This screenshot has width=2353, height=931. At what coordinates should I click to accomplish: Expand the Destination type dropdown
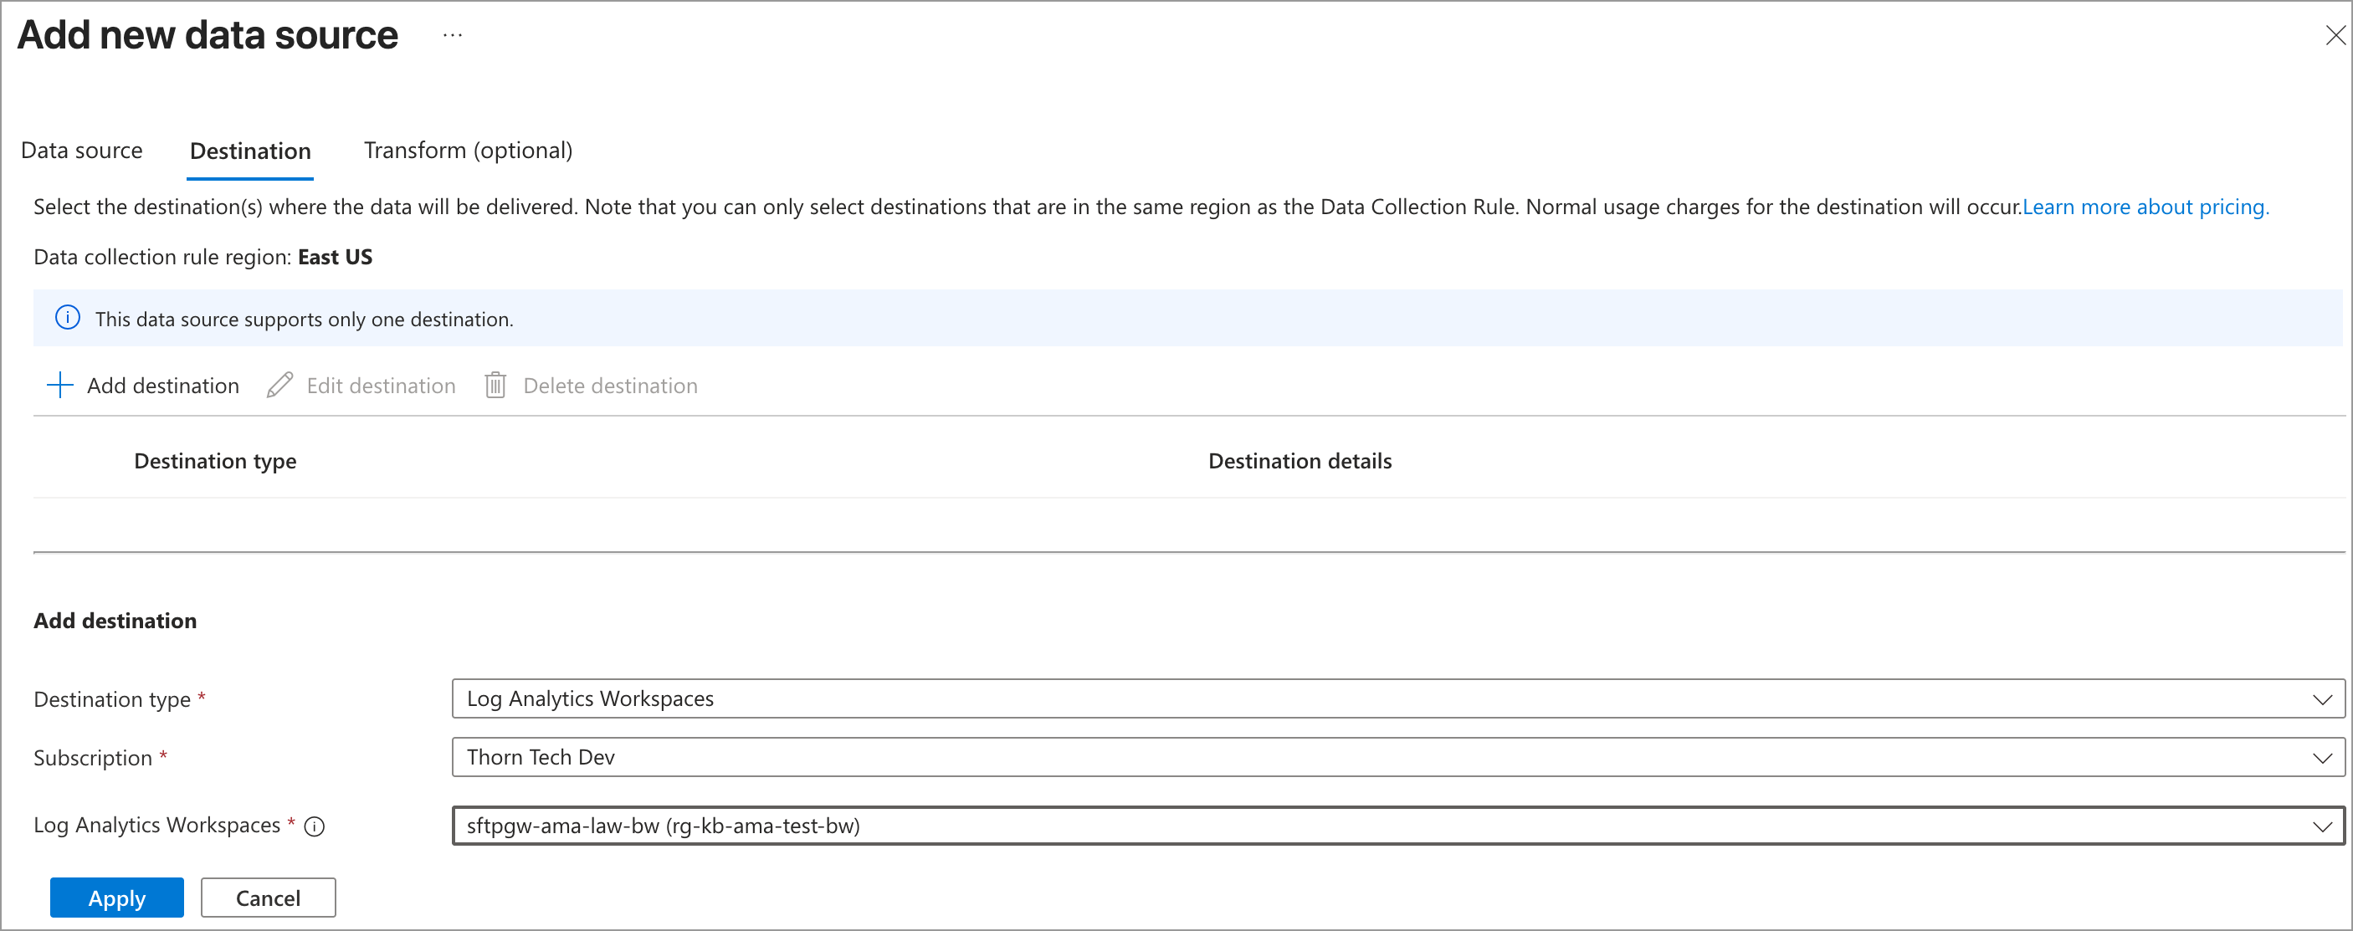[1398, 698]
